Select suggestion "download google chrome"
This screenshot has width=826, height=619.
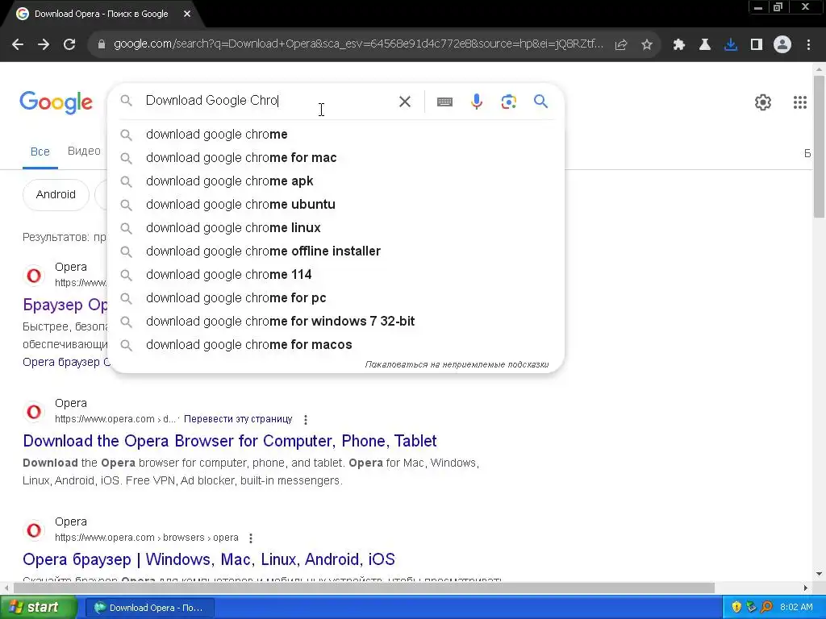(336, 135)
